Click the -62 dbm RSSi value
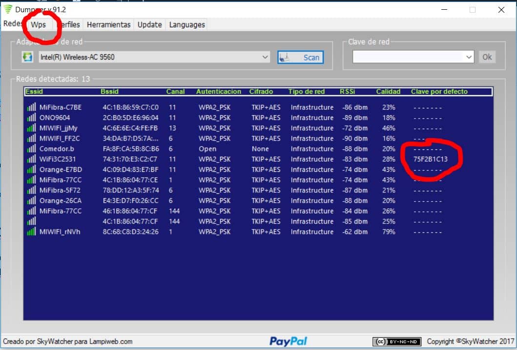Screen dimensions: 517x350 tap(355, 232)
